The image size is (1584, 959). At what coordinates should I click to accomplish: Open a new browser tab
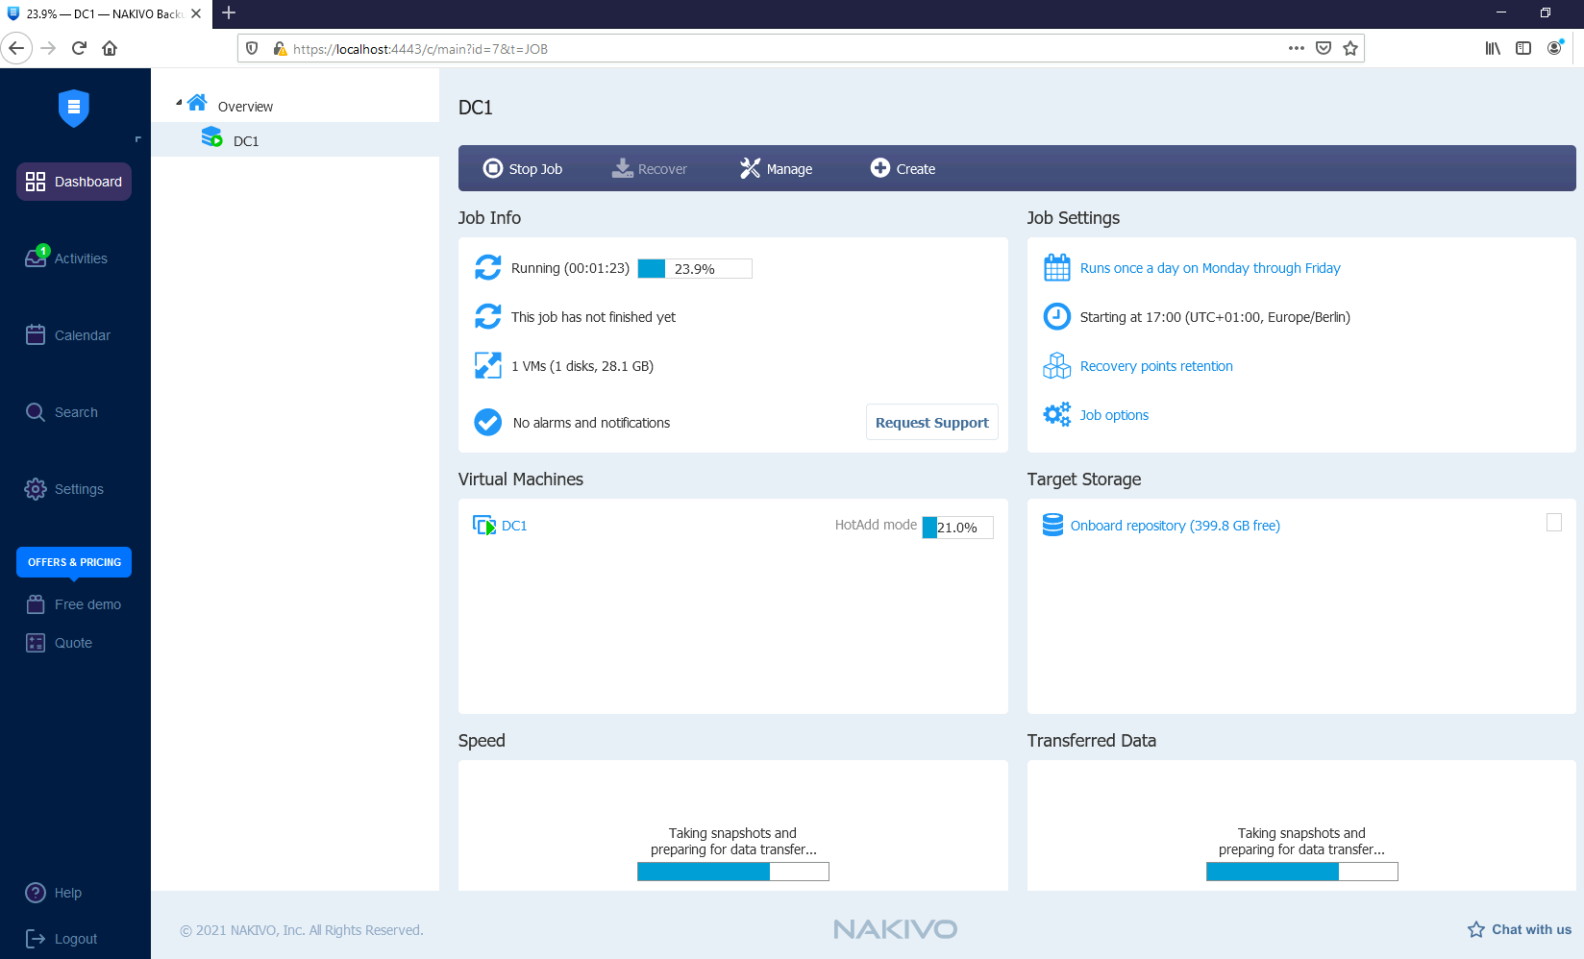click(x=229, y=13)
